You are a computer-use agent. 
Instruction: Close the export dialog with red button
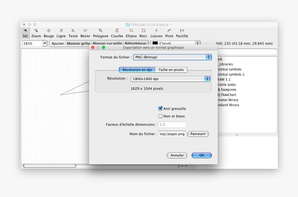93,48
